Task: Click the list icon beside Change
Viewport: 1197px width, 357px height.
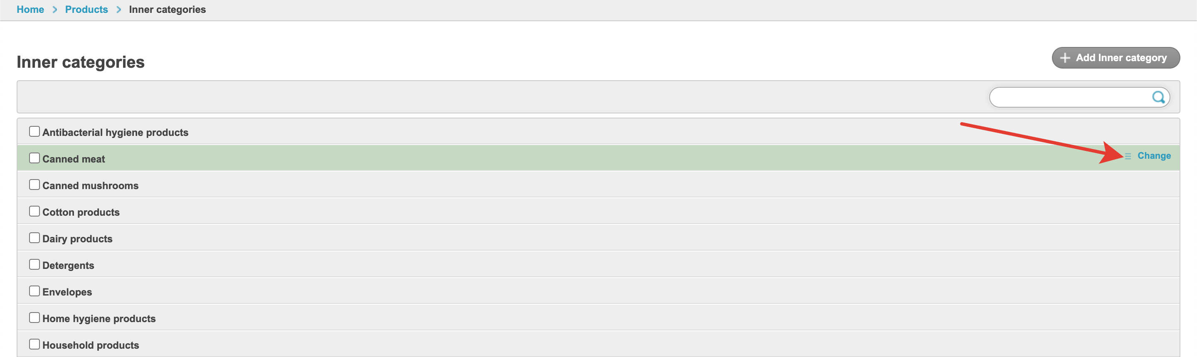Action: point(1128,156)
